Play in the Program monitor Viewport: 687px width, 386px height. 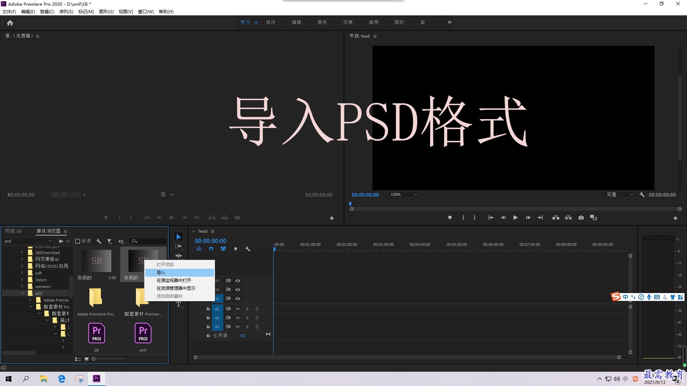pyautogui.click(x=515, y=217)
